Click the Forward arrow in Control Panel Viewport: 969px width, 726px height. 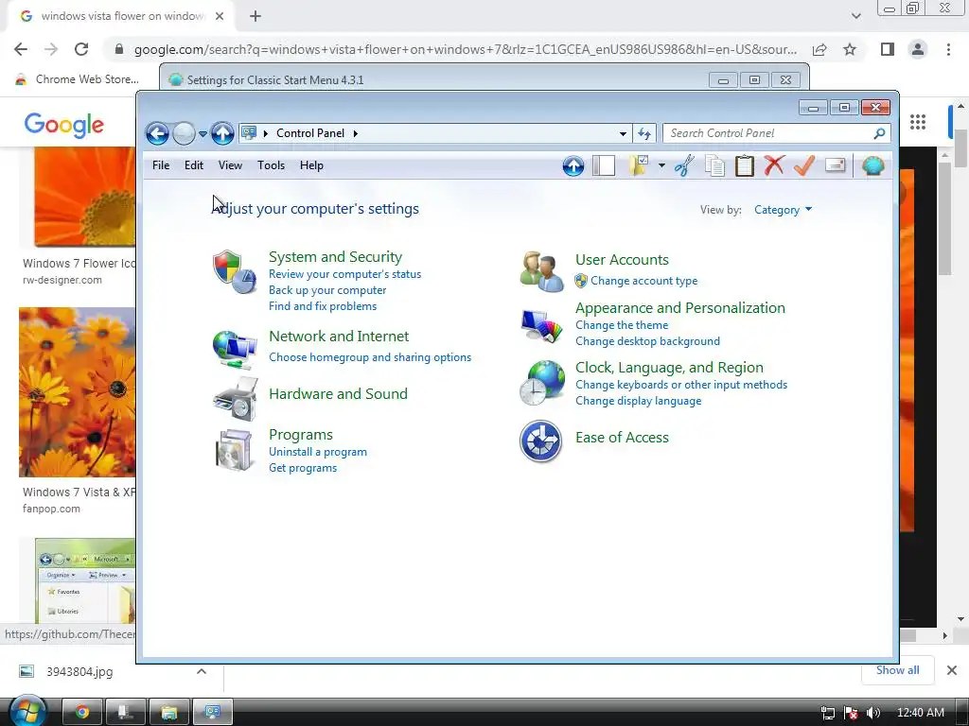(184, 133)
